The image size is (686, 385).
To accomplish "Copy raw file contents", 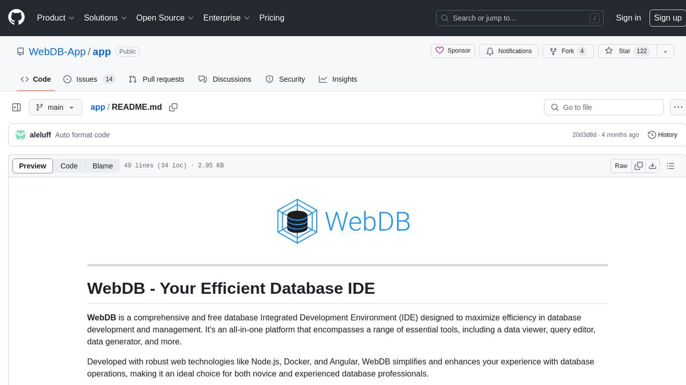I will point(639,166).
